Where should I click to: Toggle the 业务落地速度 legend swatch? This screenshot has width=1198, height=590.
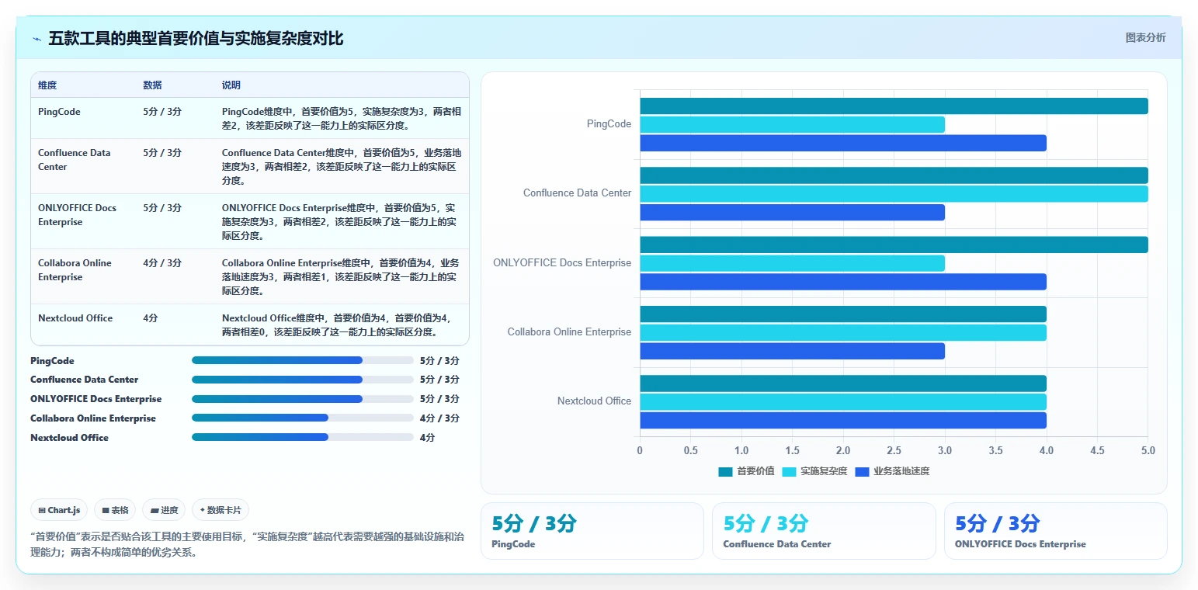coord(862,471)
